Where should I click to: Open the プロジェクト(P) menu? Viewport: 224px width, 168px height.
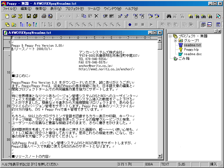click(x=74, y=9)
